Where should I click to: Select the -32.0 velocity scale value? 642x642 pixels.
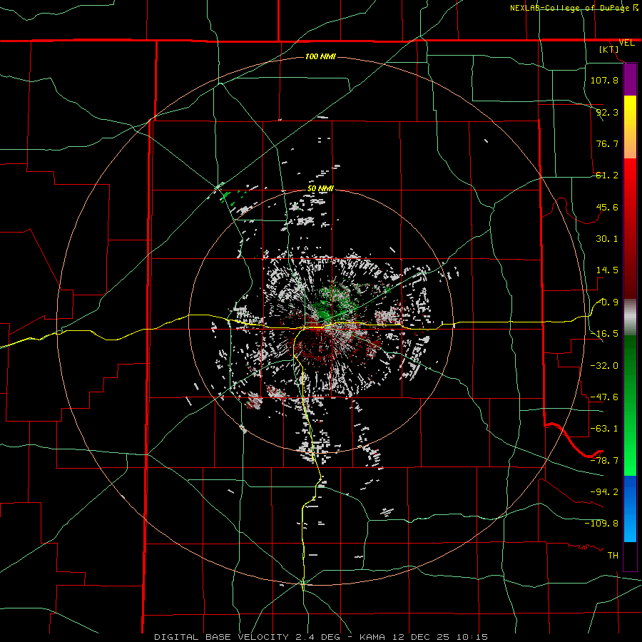point(604,366)
